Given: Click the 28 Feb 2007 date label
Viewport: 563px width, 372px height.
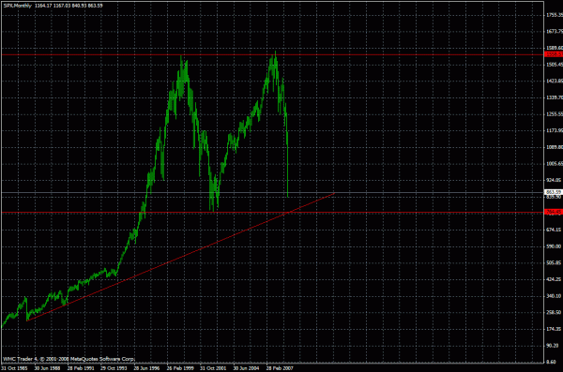Looking at the screenshot, I should click(x=280, y=368).
